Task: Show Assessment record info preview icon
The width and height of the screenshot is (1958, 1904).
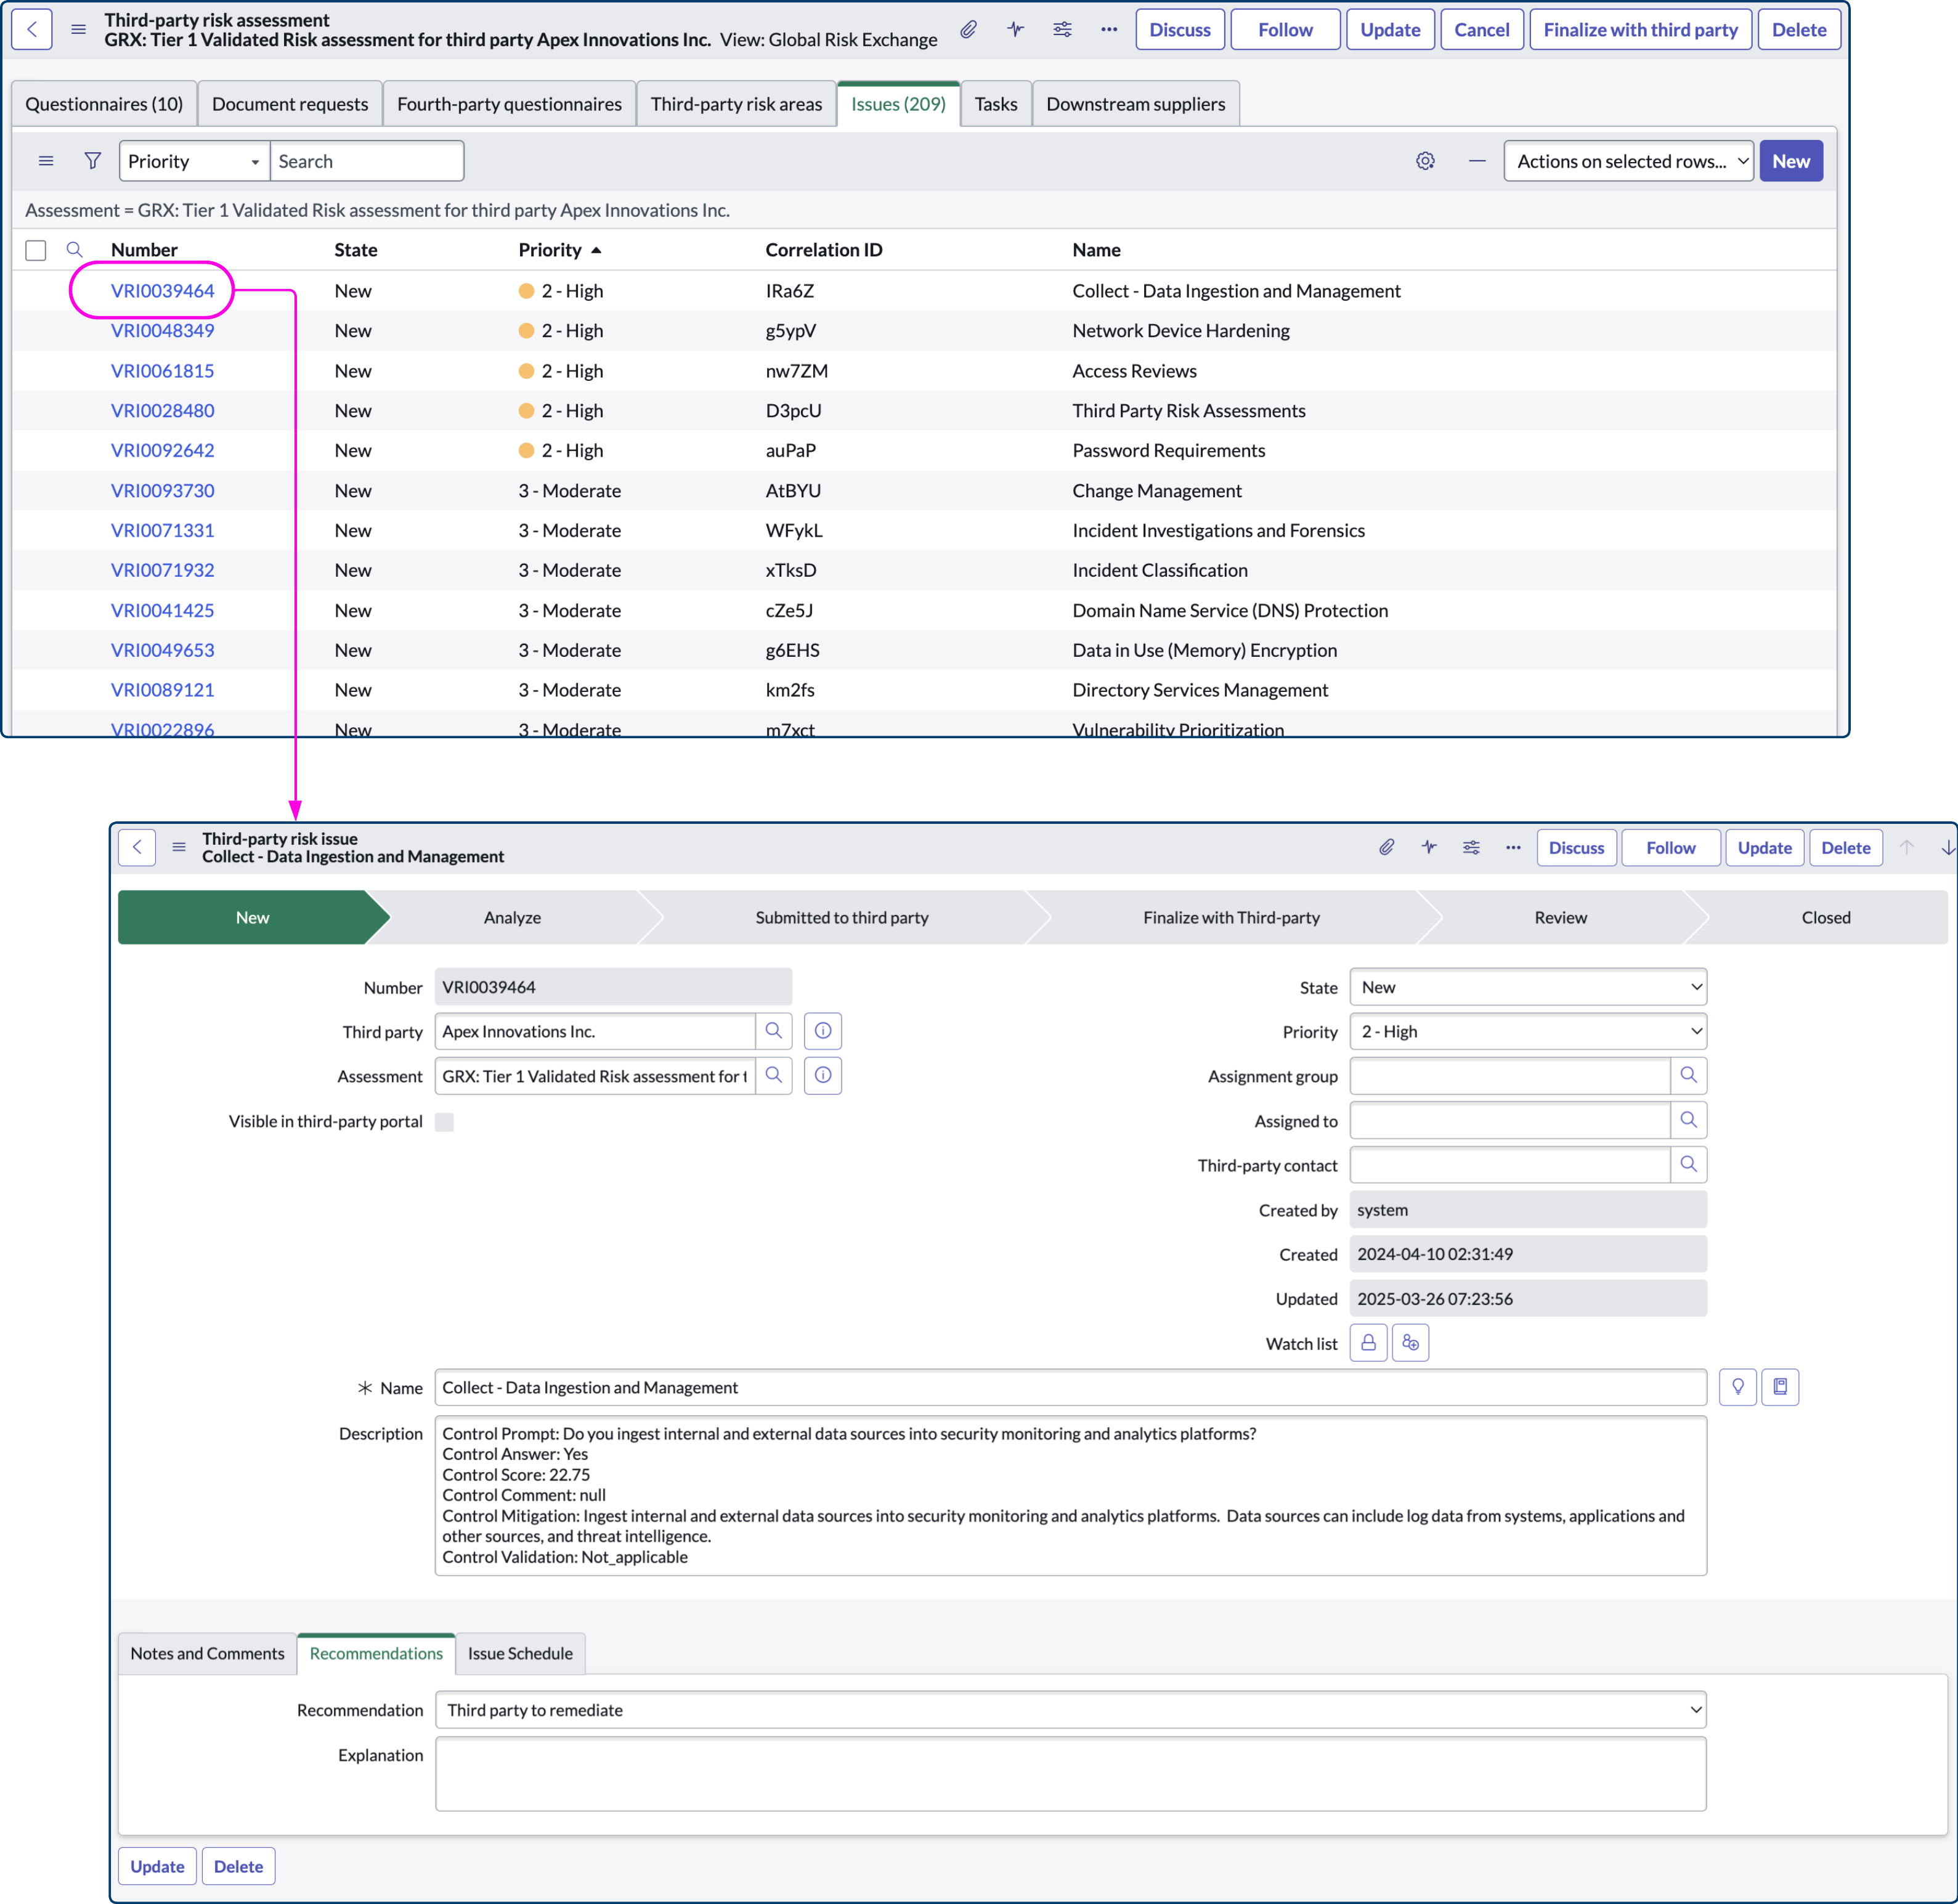Action: [823, 1076]
